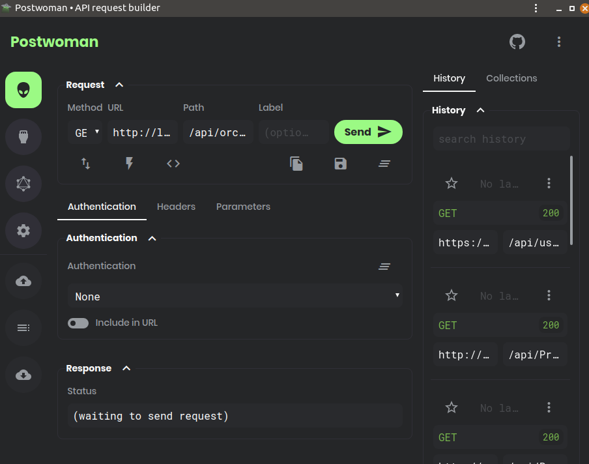Switch to the Authentication tab

click(x=102, y=207)
